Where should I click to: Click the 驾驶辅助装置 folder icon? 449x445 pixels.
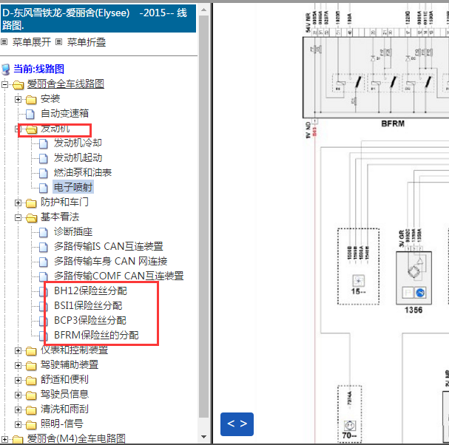[x=31, y=365]
